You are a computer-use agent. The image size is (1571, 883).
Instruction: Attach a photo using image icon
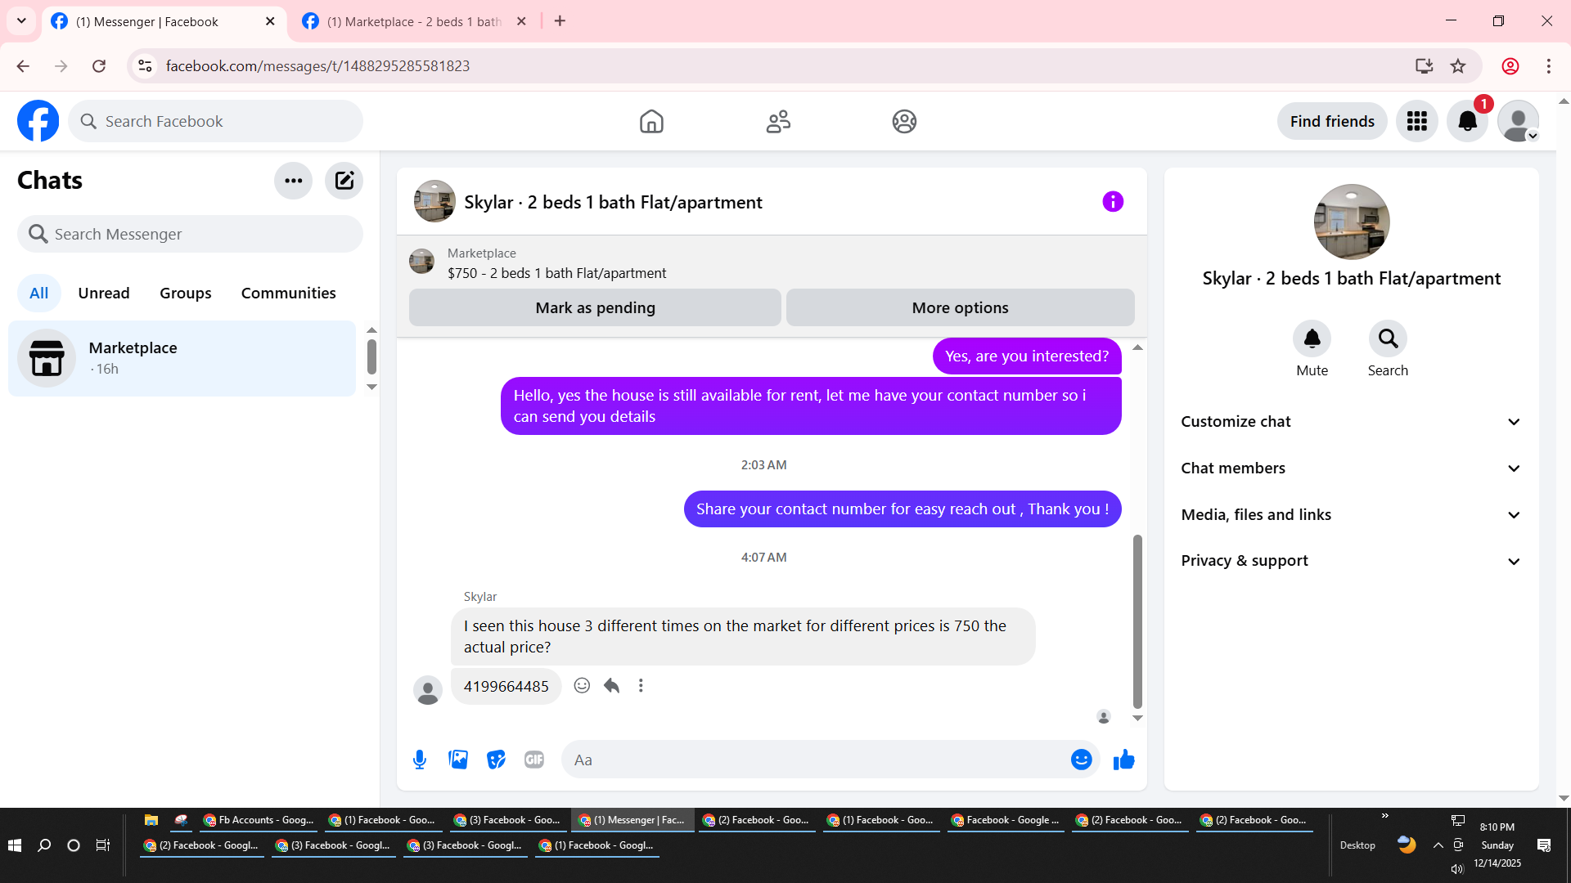(x=458, y=760)
